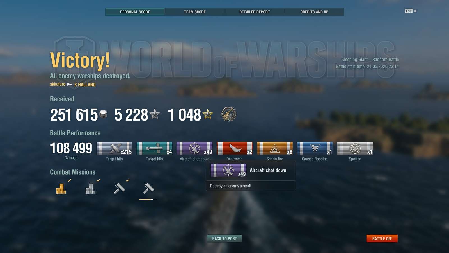
Task: Click the Set on fire x8 ribbon
Action: pyautogui.click(x=275, y=148)
